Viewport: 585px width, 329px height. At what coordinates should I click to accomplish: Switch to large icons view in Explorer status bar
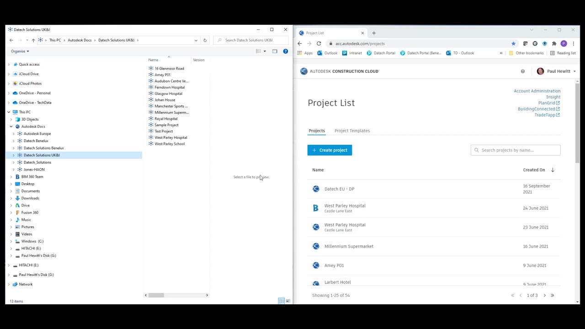coord(288,301)
